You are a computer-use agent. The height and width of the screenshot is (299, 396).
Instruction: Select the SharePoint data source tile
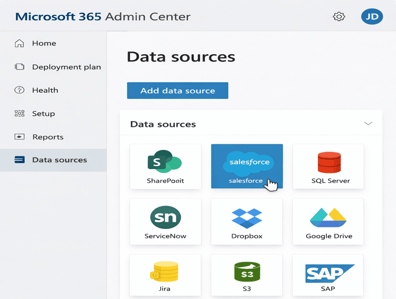coord(165,166)
